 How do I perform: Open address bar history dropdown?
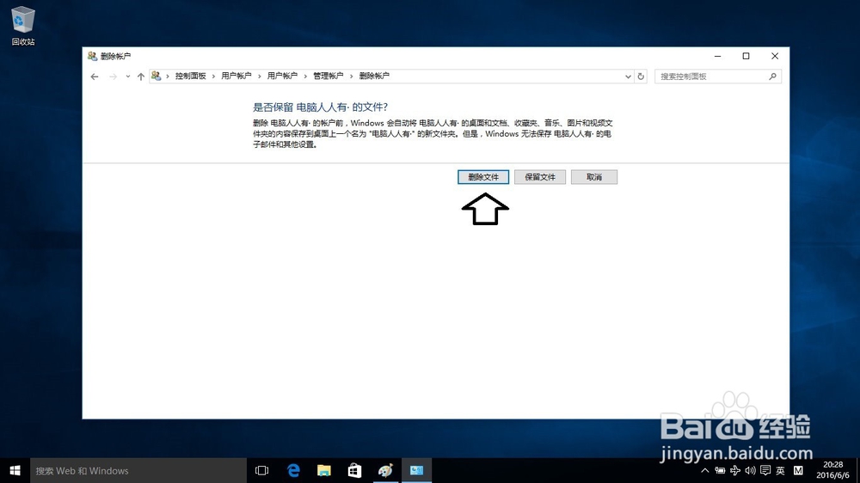click(x=628, y=76)
